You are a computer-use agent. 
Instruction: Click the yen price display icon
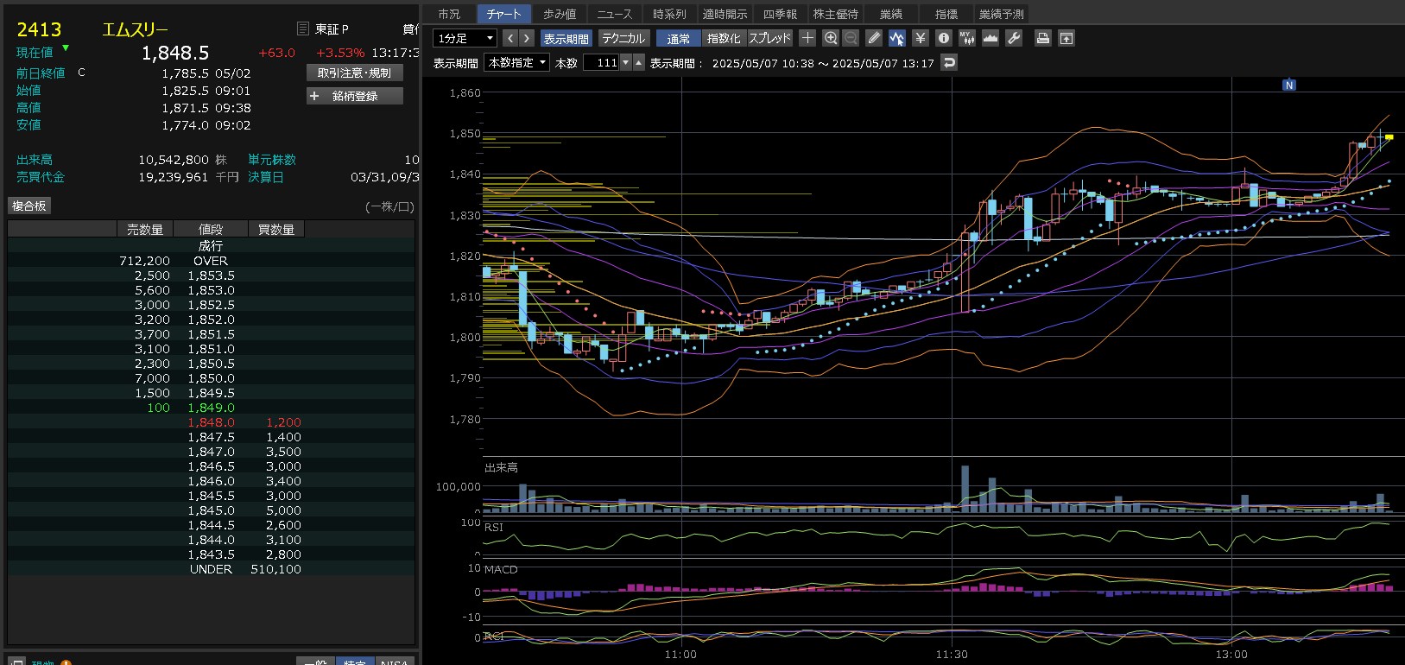click(x=921, y=38)
